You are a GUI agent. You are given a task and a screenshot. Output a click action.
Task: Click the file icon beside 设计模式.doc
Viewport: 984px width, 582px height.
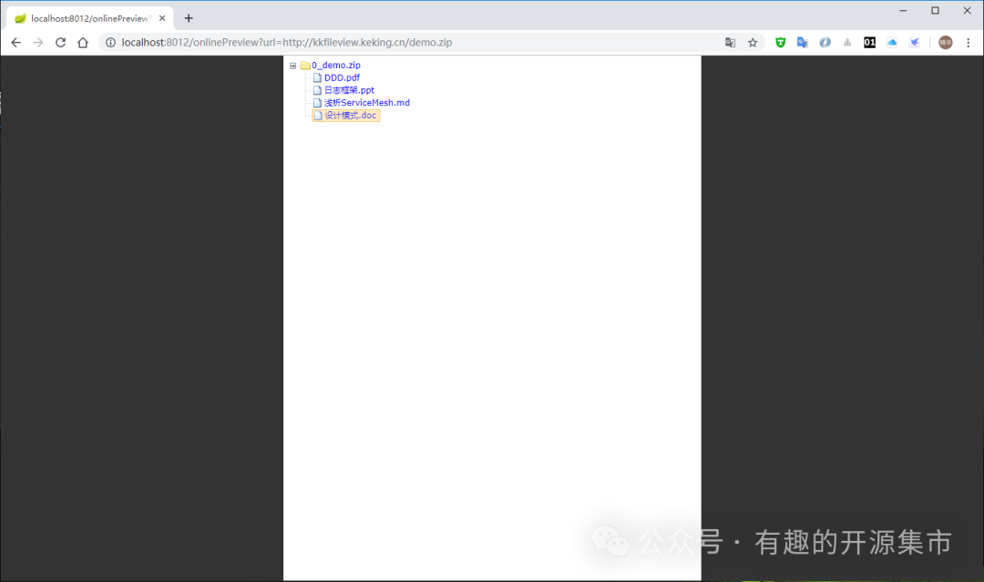click(x=318, y=116)
